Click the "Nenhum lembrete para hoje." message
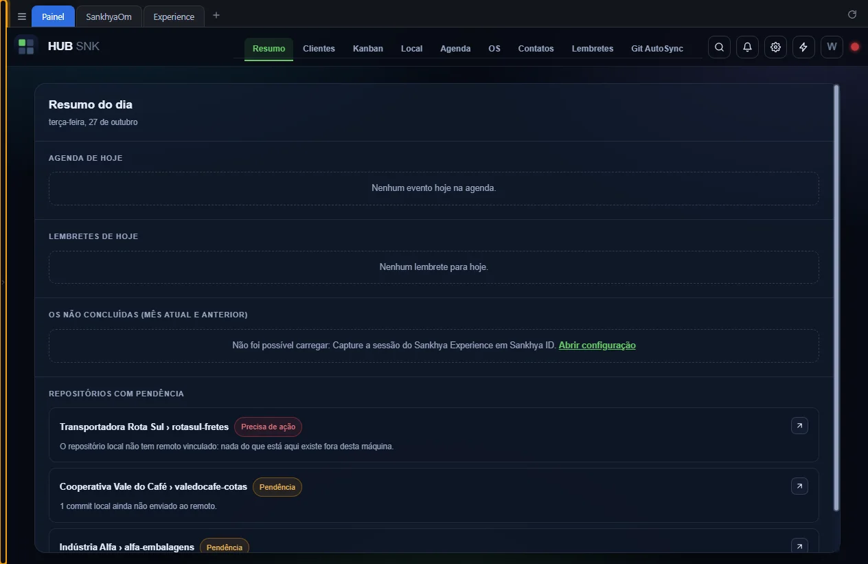The width and height of the screenshot is (868, 564). 434,267
